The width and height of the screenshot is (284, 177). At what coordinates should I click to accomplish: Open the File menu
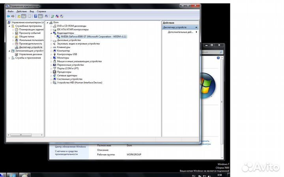tap(10, 11)
